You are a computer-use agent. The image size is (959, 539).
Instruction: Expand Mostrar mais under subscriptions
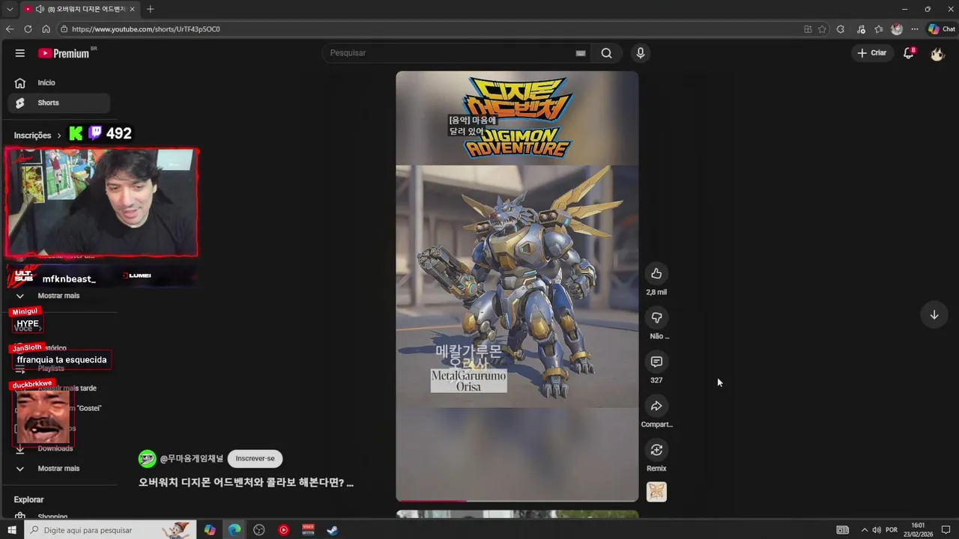[x=58, y=296]
